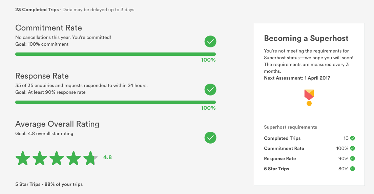Click the Completed Trips requirement check icon
374x194 pixels.
pos(353,138)
